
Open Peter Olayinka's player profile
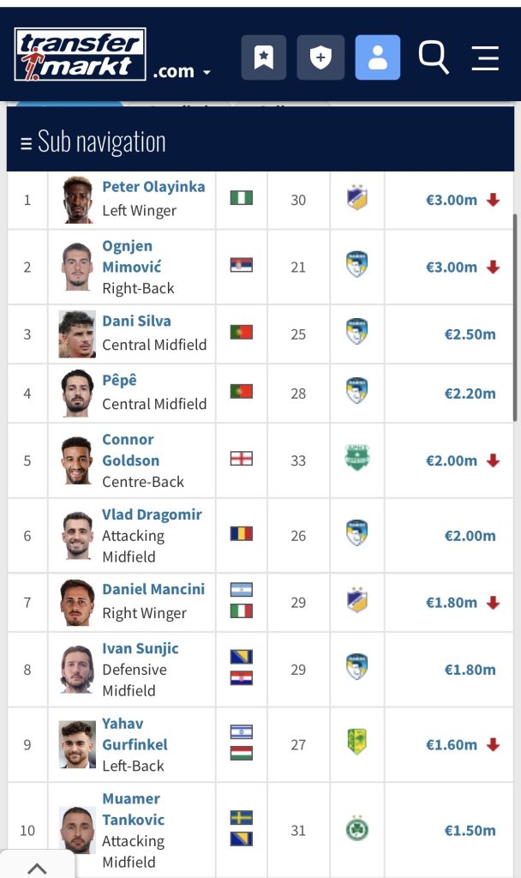pos(153,187)
